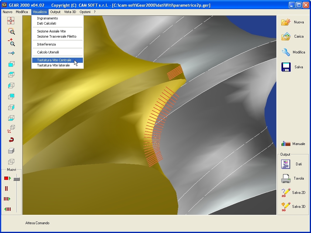Choose Interferenza from the Visualizza menu

click(x=57, y=44)
